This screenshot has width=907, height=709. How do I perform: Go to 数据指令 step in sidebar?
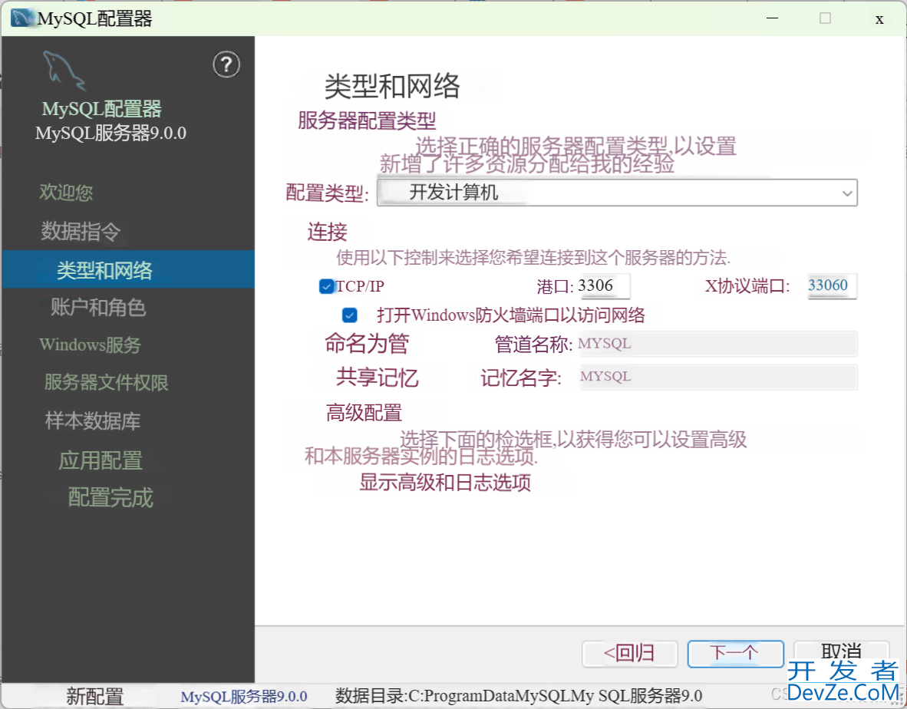point(81,231)
